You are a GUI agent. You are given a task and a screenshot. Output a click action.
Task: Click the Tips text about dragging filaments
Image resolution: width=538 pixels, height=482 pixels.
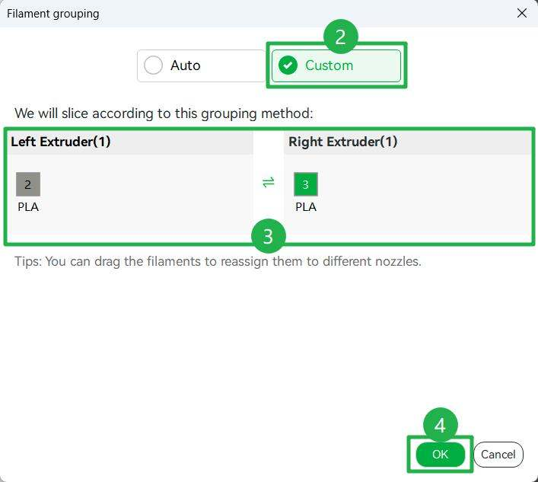click(218, 262)
